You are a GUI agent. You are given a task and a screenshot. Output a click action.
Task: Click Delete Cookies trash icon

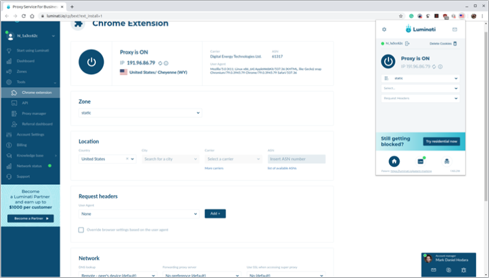455,43
